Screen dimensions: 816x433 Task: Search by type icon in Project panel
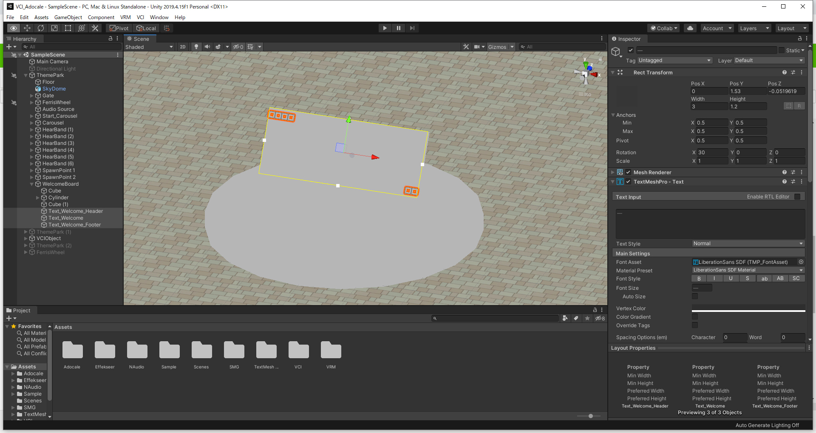point(565,318)
